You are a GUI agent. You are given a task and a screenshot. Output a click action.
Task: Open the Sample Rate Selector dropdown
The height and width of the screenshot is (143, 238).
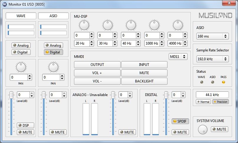point(212,59)
